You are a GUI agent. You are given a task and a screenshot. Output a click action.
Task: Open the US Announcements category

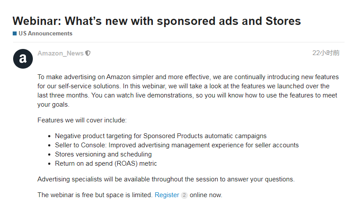click(x=45, y=33)
